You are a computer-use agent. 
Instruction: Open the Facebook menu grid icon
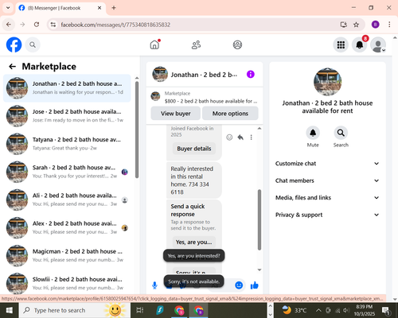tap(341, 45)
